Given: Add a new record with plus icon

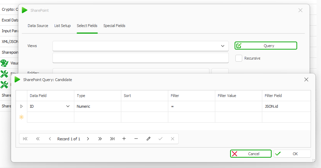Looking at the screenshot, I should [x=124, y=139].
